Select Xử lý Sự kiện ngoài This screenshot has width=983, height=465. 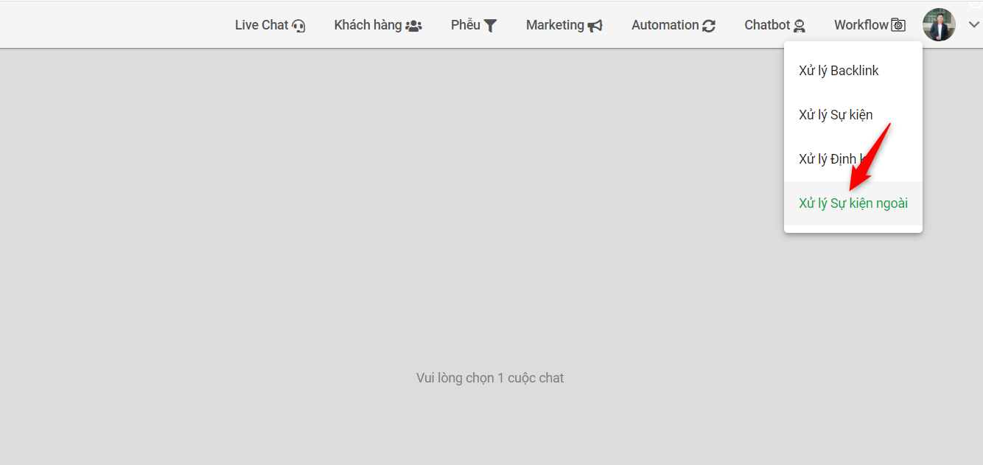coord(853,203)
